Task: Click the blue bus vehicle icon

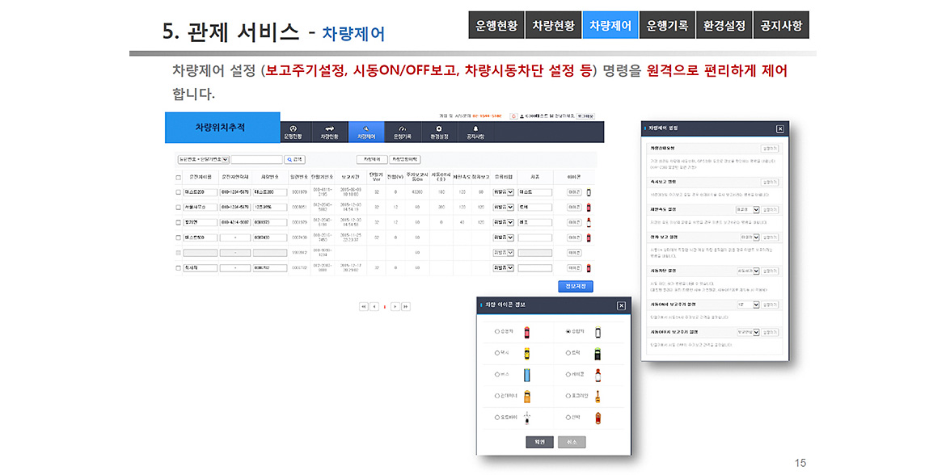Action: pos(526,375)
